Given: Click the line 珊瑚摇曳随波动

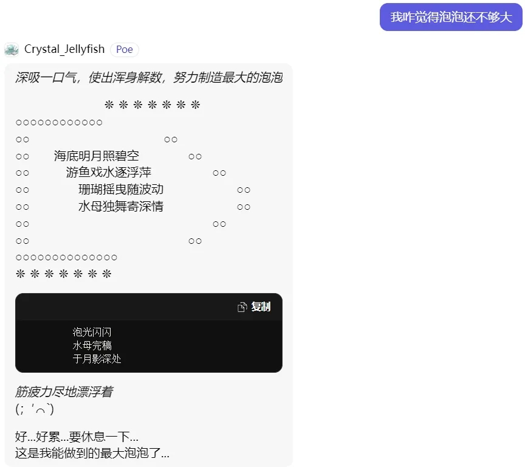Looking at the screenshot, I should click(121, 189).
